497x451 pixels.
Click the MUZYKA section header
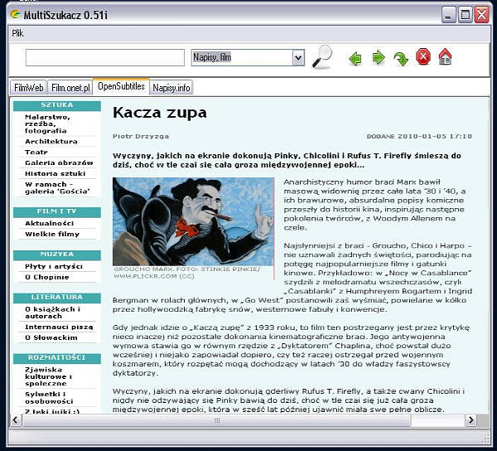57,255
